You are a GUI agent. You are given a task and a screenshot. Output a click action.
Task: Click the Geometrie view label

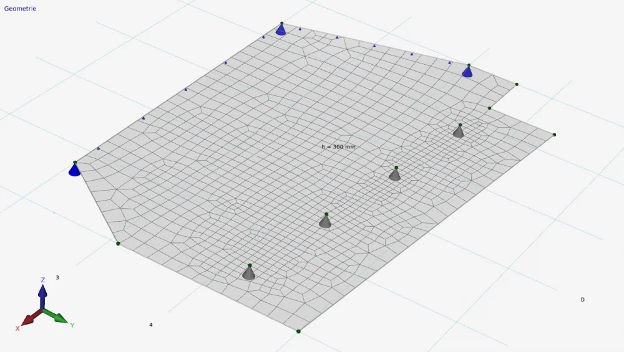click(20, 8)
